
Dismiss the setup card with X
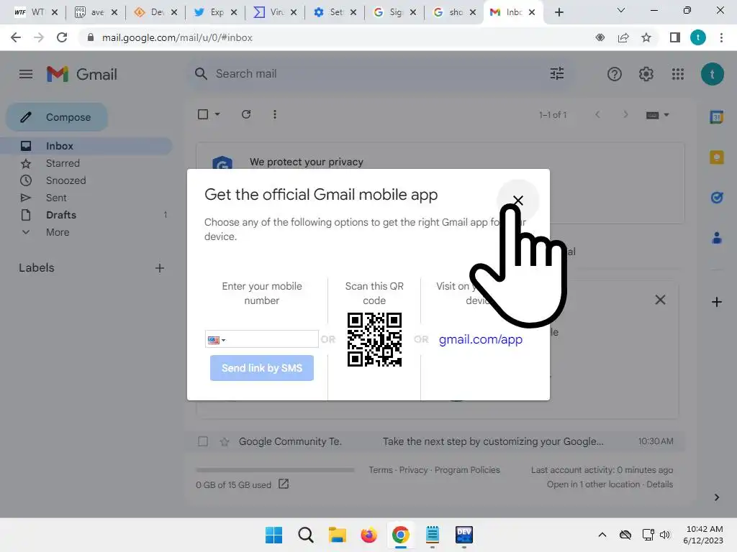[660, 300]
